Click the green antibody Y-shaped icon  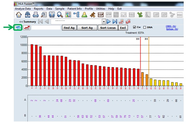140,15
